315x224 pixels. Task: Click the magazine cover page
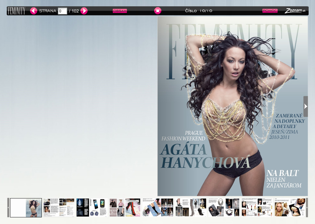233,106
